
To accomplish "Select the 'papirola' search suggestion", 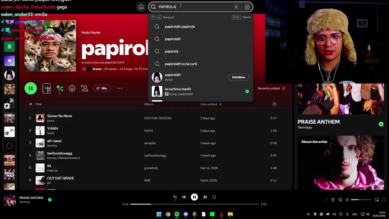I will [x=201, y=51].
